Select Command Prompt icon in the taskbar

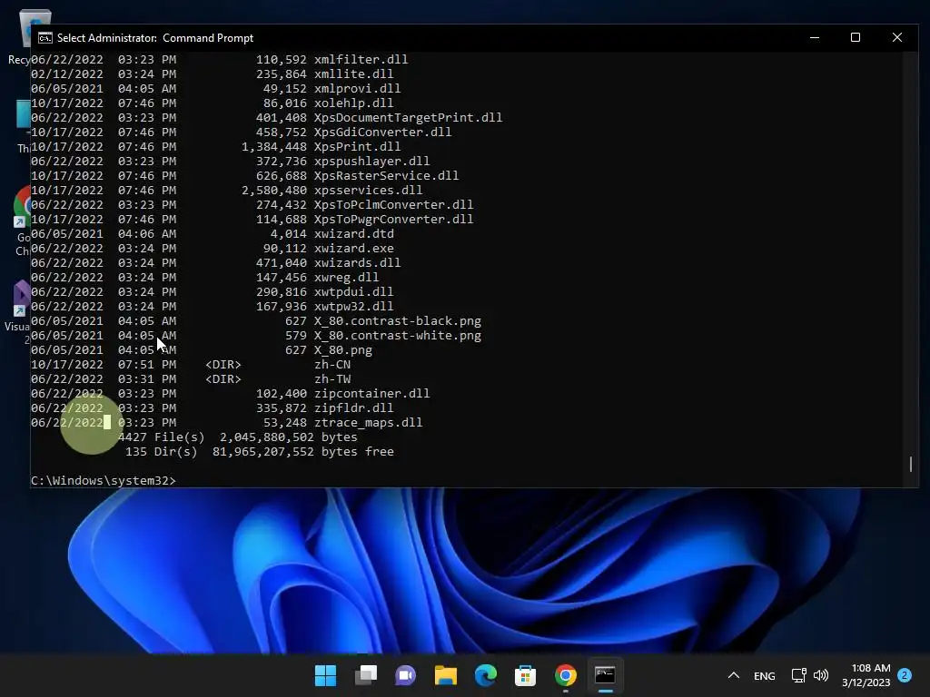click(605, 675)
